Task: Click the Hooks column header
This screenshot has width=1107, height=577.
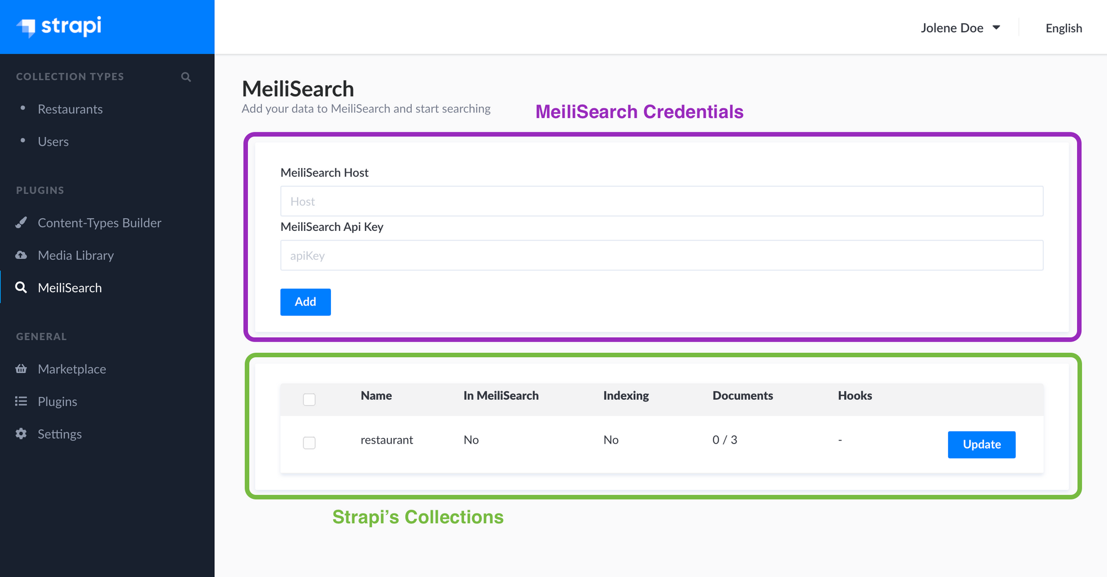Action: coord(855,395)
